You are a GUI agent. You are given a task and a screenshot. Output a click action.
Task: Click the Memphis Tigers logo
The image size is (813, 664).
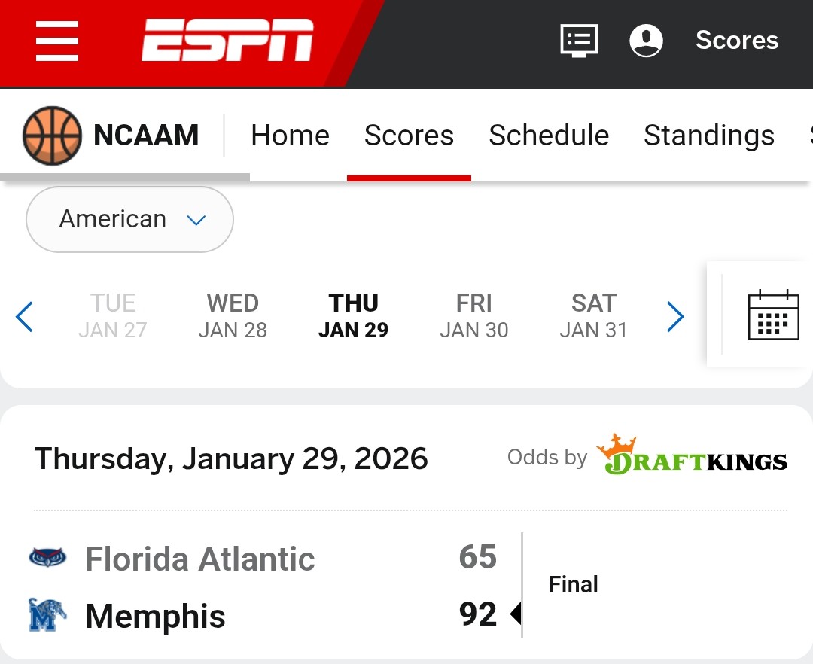[48, 615]
